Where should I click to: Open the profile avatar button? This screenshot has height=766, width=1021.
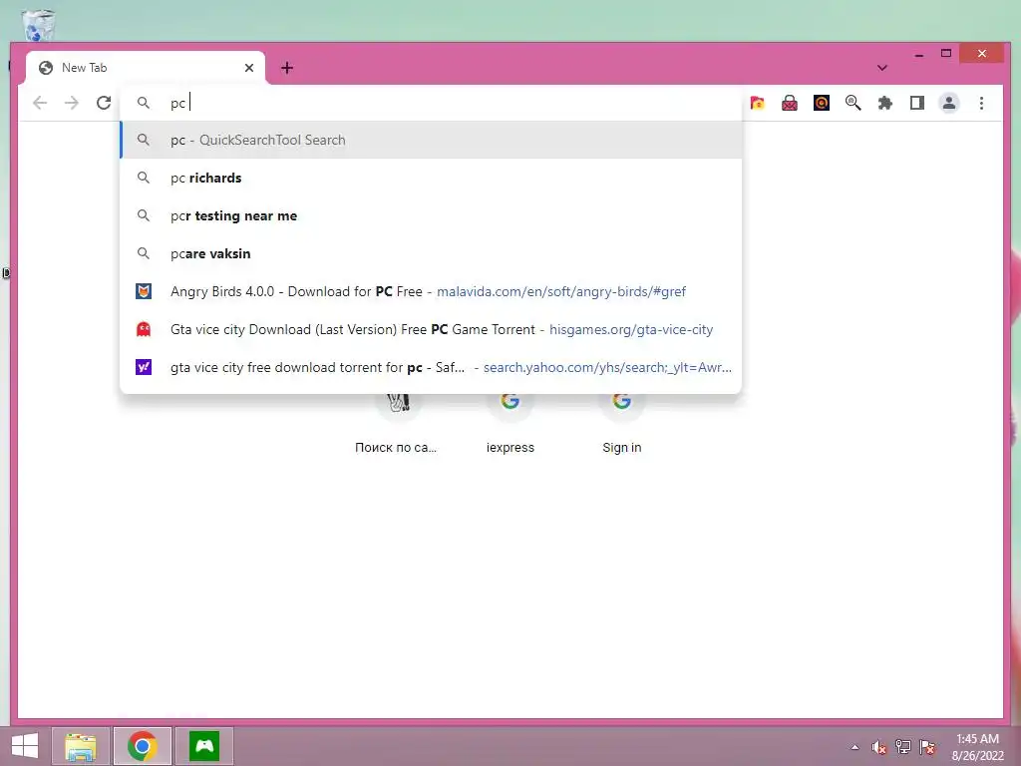(x=949, y=103)
